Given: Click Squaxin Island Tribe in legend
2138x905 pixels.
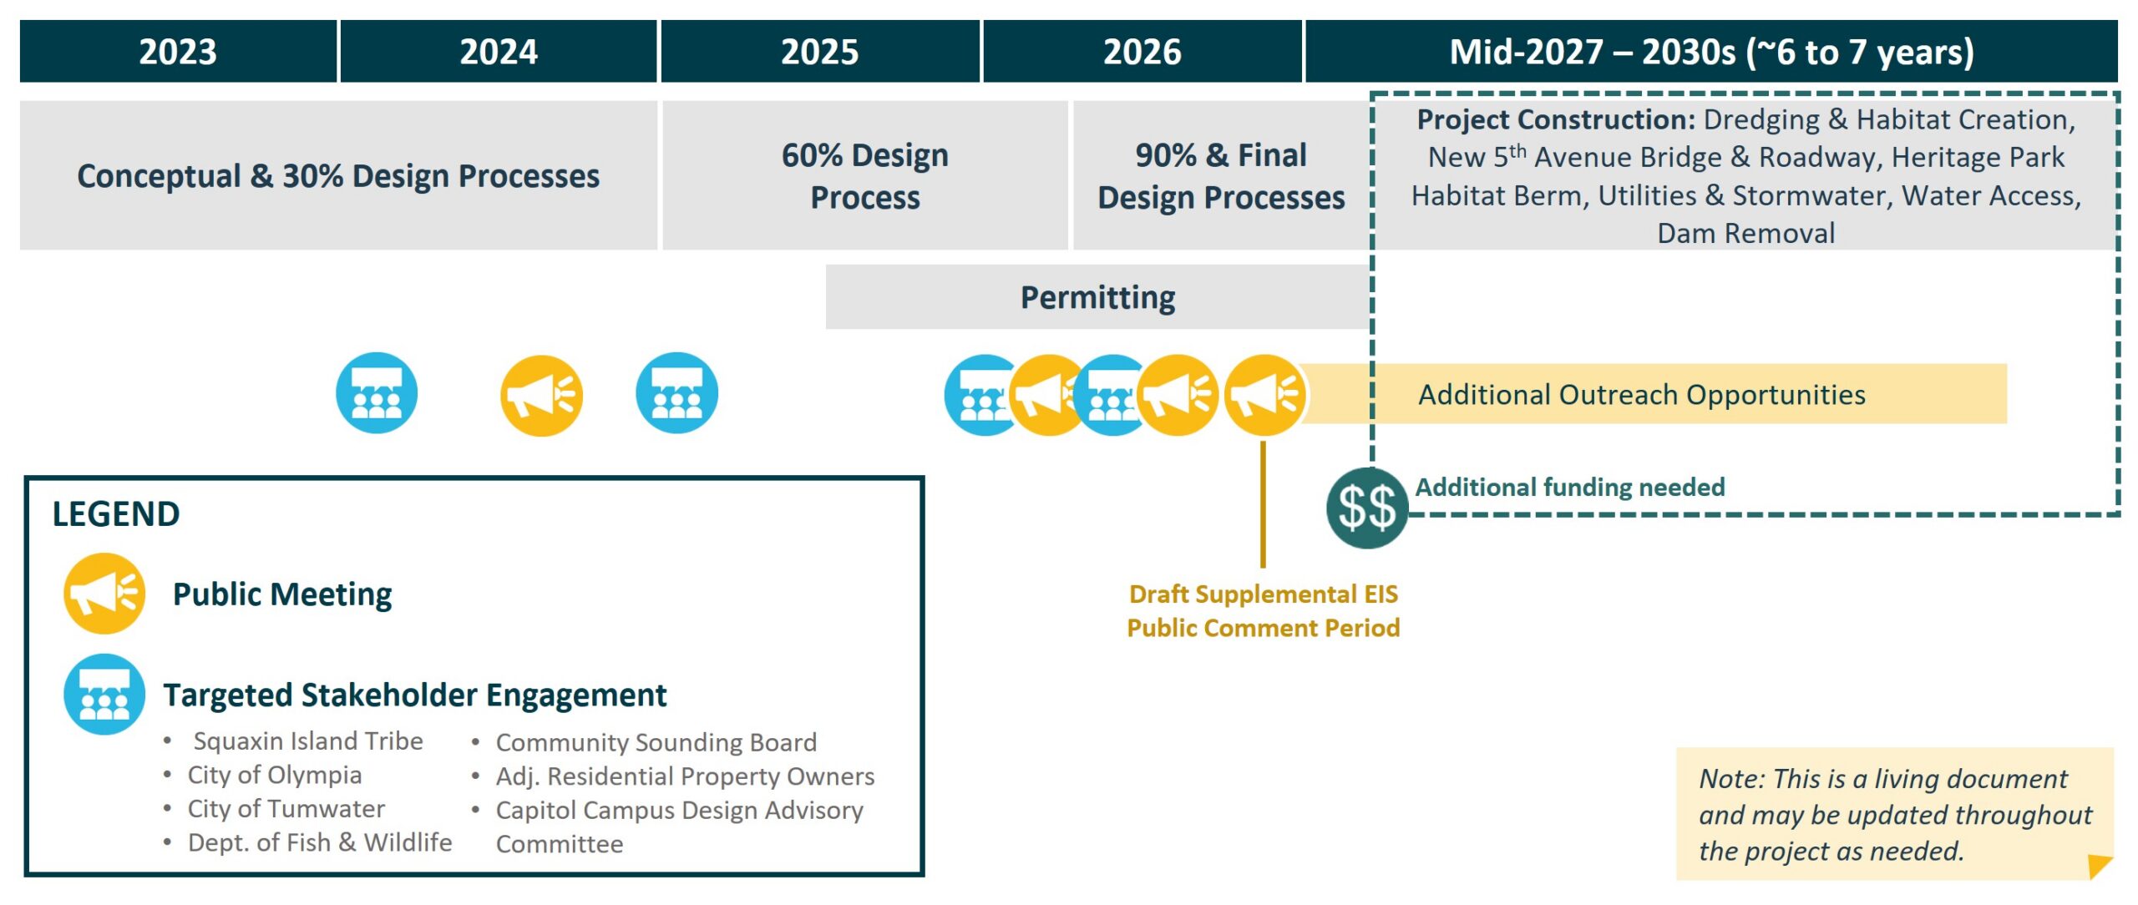Looking at the screenshot, I should click(308, 741).
